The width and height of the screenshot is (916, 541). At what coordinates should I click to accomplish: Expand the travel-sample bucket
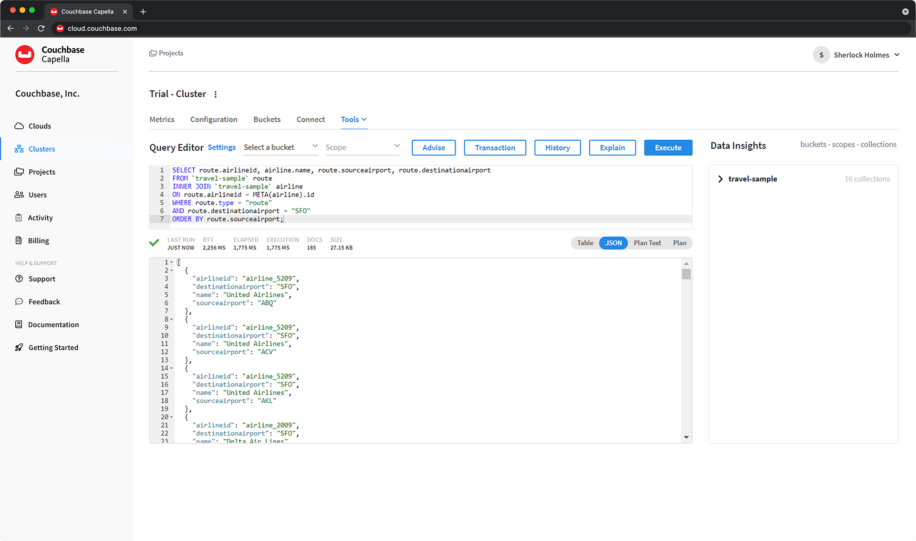tap(720, 179)
